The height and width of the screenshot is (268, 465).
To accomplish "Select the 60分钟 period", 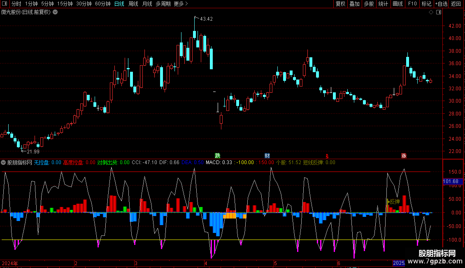I will (x=102, y=4).
